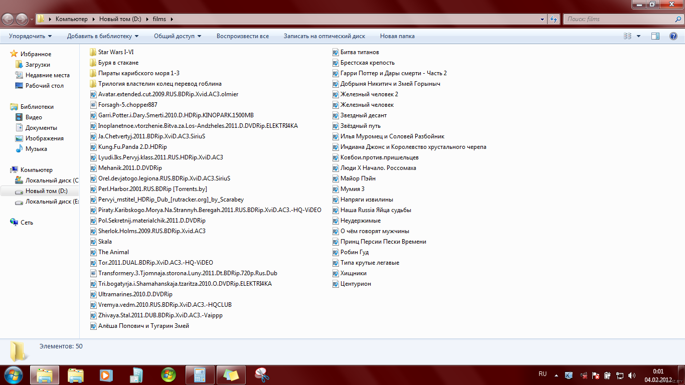Viewport: 685px width, 385px height.
Task: Click the Музыка note icon
Action: (20, 149)
